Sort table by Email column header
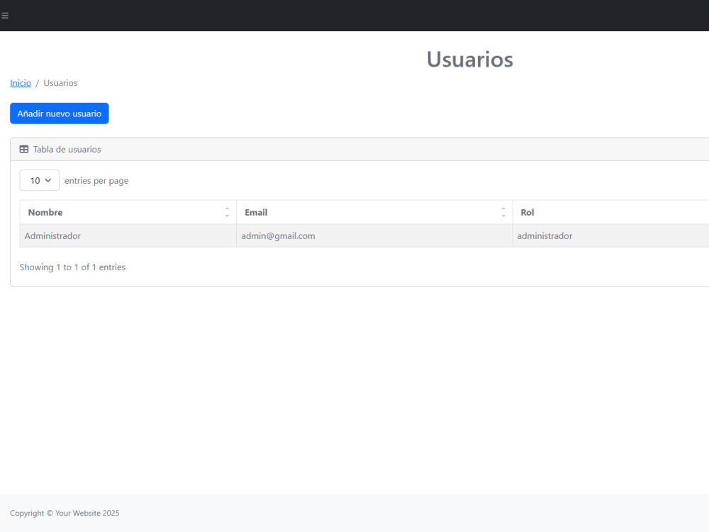 click(374, 212)
